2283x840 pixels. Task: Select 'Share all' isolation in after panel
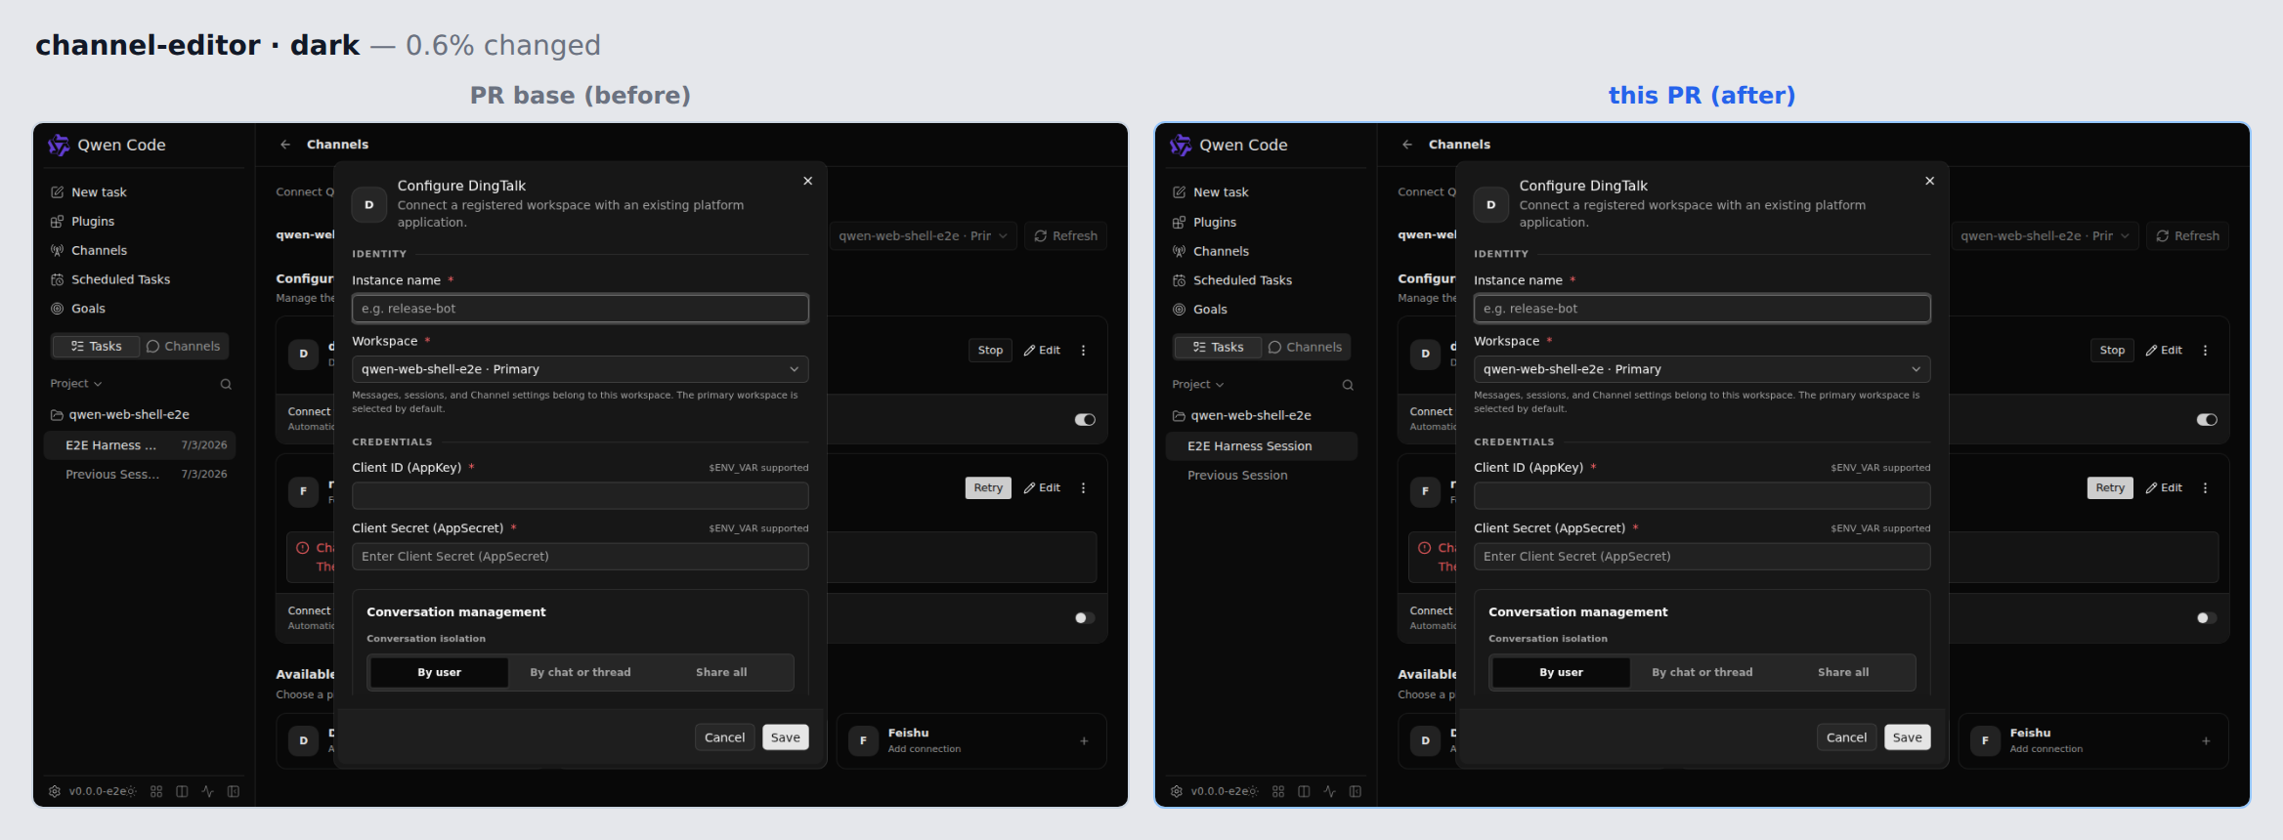coord(1843,672)
